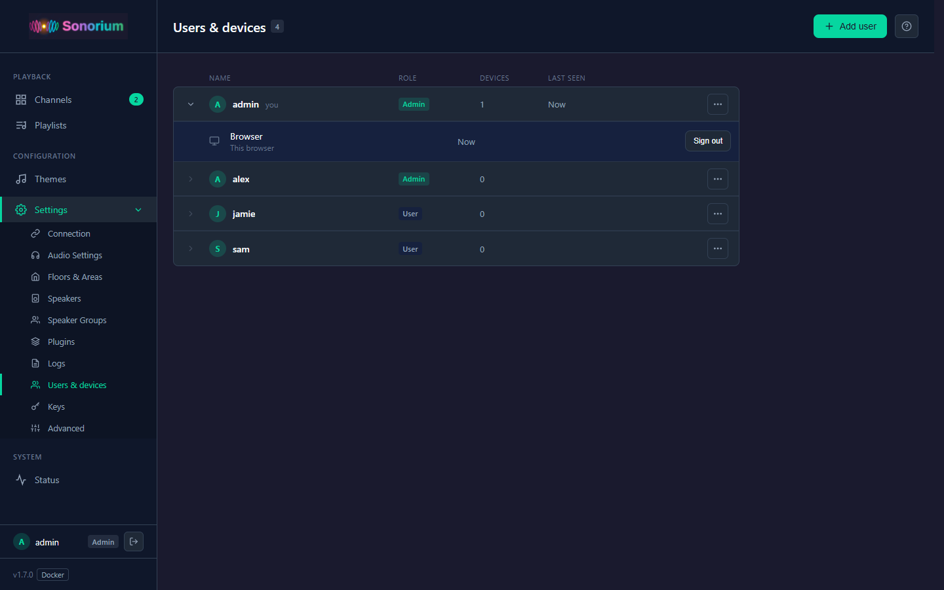Collapse the Settings sidebar section chevron
The height and width of the screenshot is (590, 944).
pyautogui.click(x=138, y=210)
